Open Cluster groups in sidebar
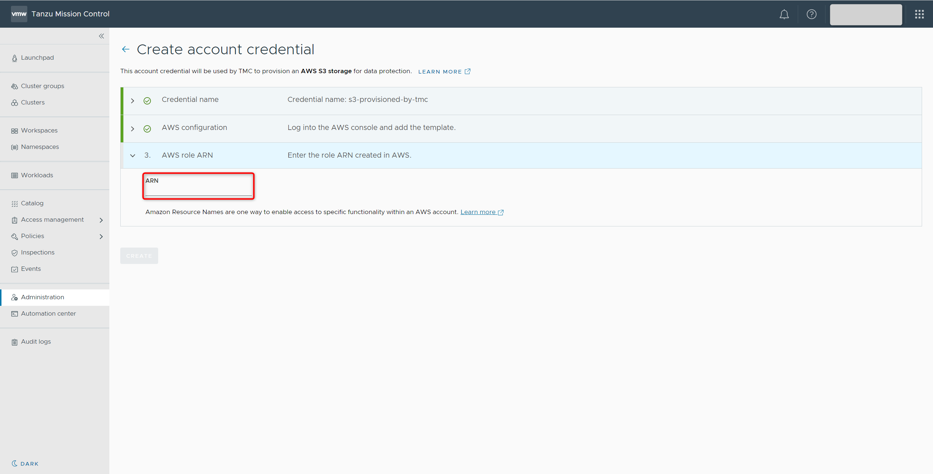This screenshot has width=933, height=474. click(42, 86)
